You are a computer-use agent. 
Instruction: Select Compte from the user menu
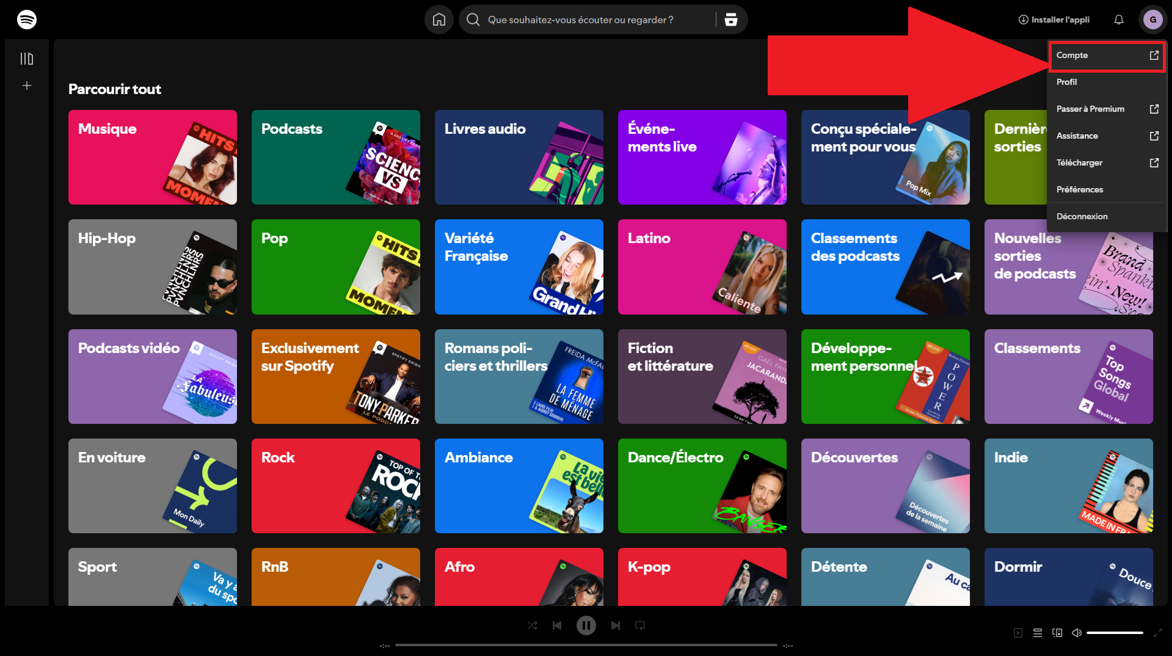click(1106, 56)
